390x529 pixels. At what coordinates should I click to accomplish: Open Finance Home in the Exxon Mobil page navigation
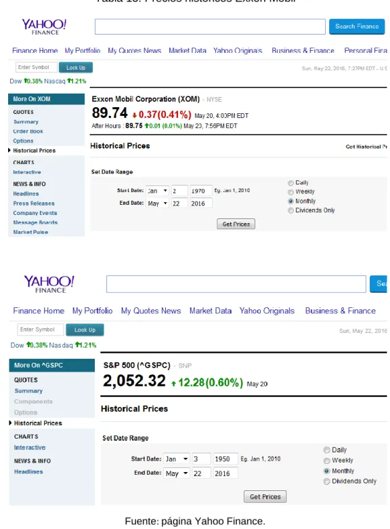35,51
